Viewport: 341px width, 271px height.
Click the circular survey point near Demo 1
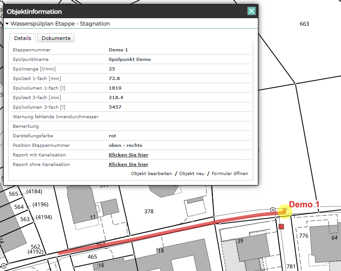(x=273, y=210)
